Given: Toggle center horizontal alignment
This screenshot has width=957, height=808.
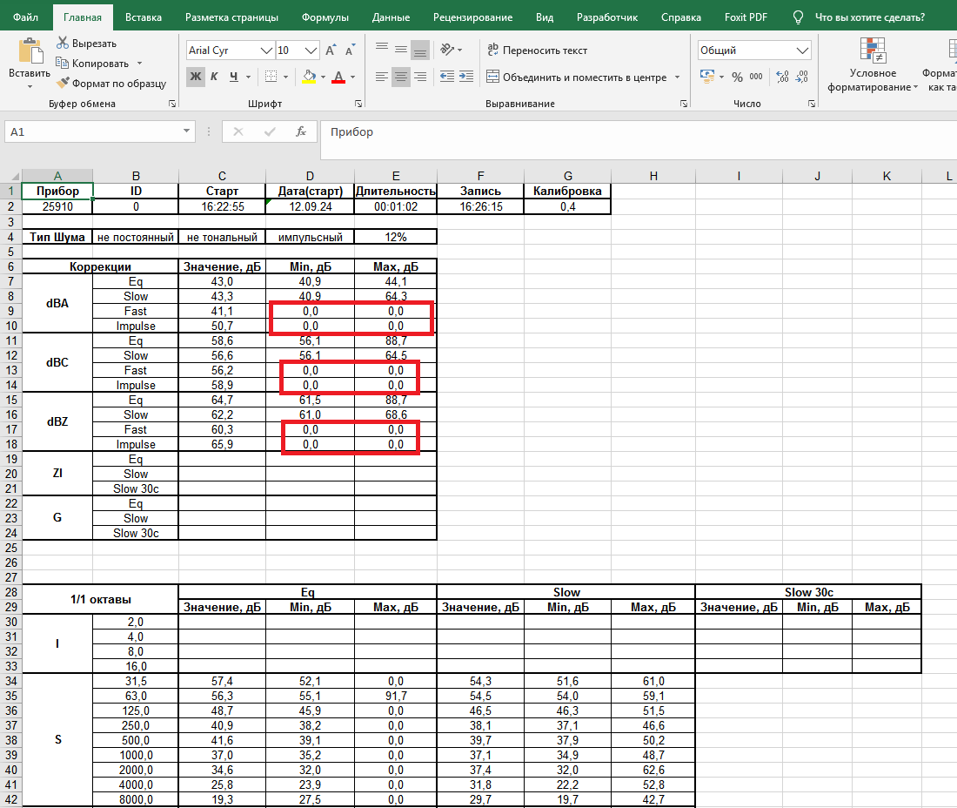Looking at the screenshot, I should [x=400, y=77].
